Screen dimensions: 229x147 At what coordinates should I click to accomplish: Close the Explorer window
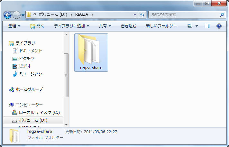tap(219, 3)
